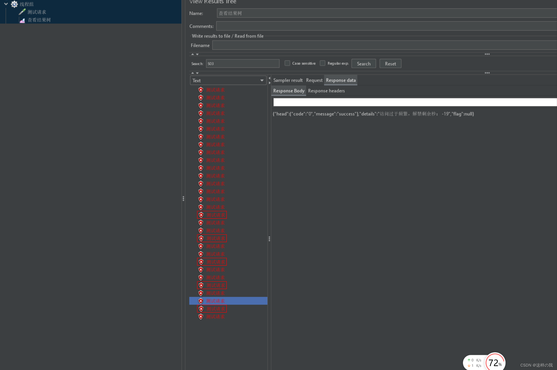Select the Response Body sub-tab
The width and height of the screenshot is (557, 370).
tap(289, 91)
